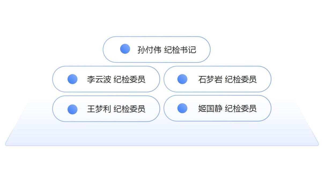Select the 孙付伟 纪检书记 pill box
The image size is (329, 186).
coord(157,50)
